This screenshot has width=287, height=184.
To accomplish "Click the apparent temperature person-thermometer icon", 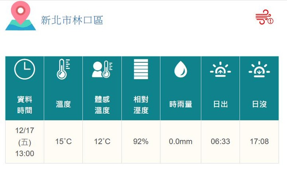I will tap(102, 69).
